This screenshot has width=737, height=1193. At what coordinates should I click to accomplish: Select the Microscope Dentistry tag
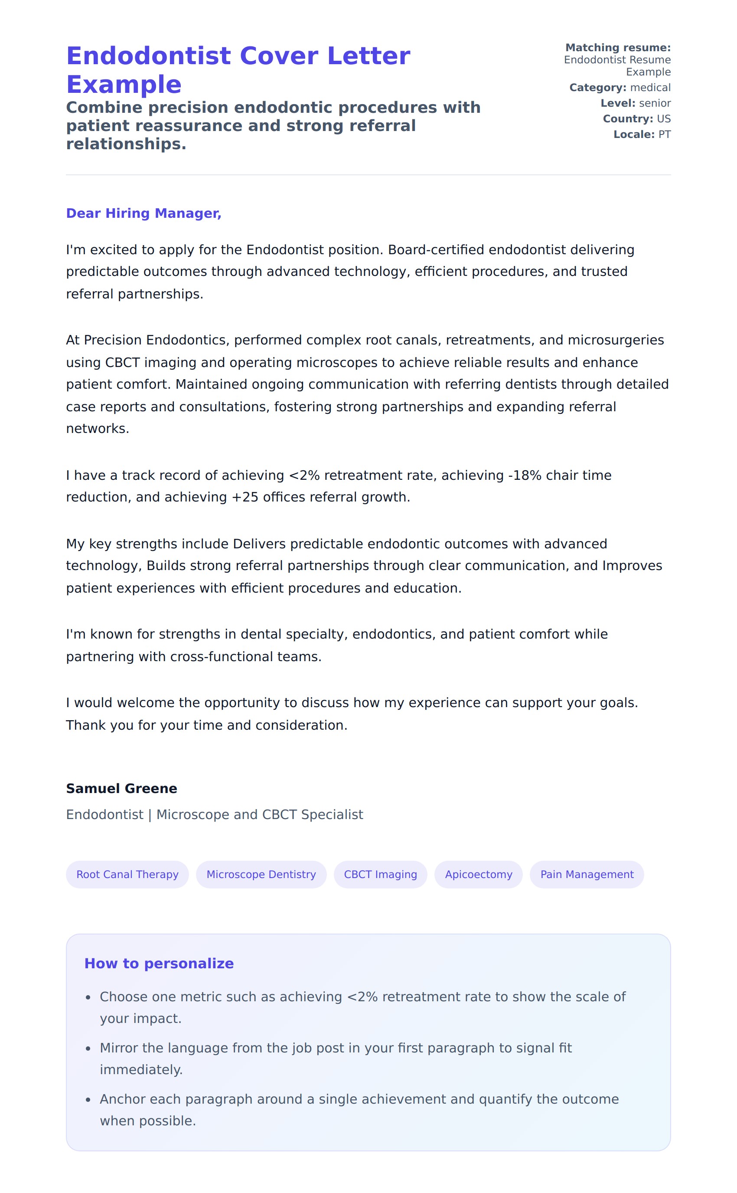tap(261, 874)
